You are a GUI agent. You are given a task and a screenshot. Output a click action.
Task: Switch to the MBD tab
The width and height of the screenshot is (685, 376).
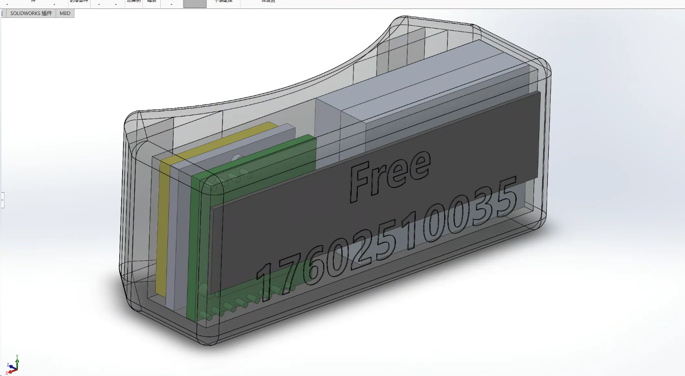point(65,13)
